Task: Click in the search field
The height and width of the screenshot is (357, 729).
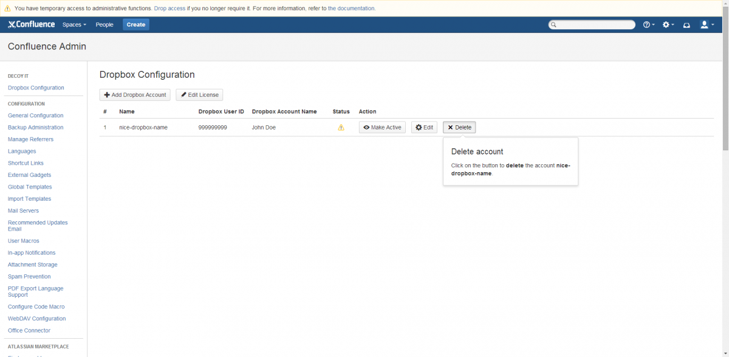Action: 592,25
